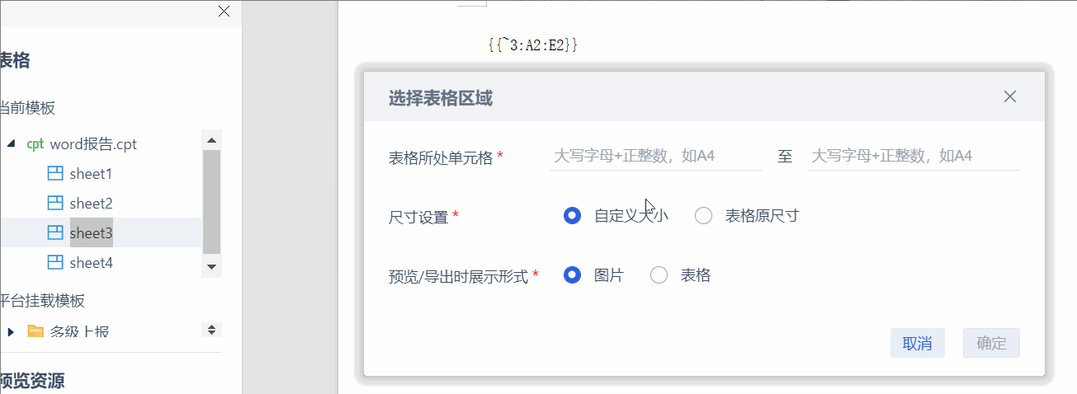Select the 表格原尺寸 radio option

coord(703,216)
